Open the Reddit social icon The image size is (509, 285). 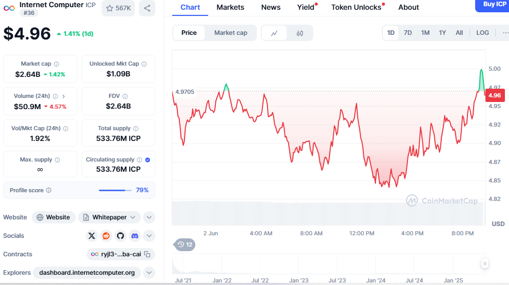pos(106,236)
